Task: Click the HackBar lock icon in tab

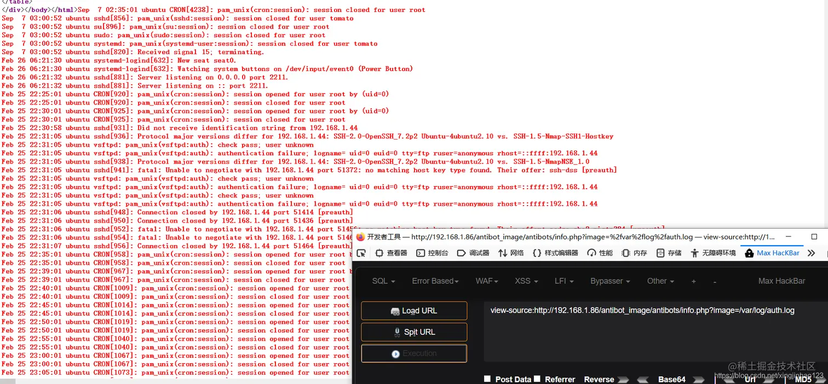Action: tap(749, 253)
